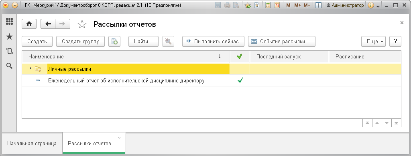The width and height of the screenshot is (411, 156).
Task: Click the Создать button
Action: coord(37,41)
